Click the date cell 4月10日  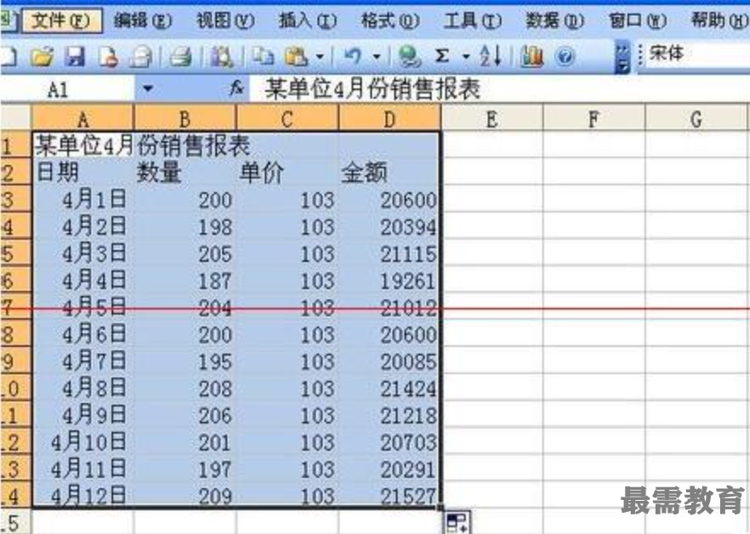click(x=83, y=442)
